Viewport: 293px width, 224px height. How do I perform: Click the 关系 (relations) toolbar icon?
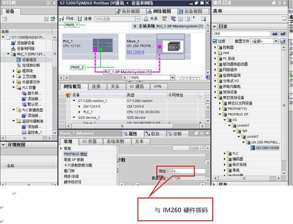point(151,19)
